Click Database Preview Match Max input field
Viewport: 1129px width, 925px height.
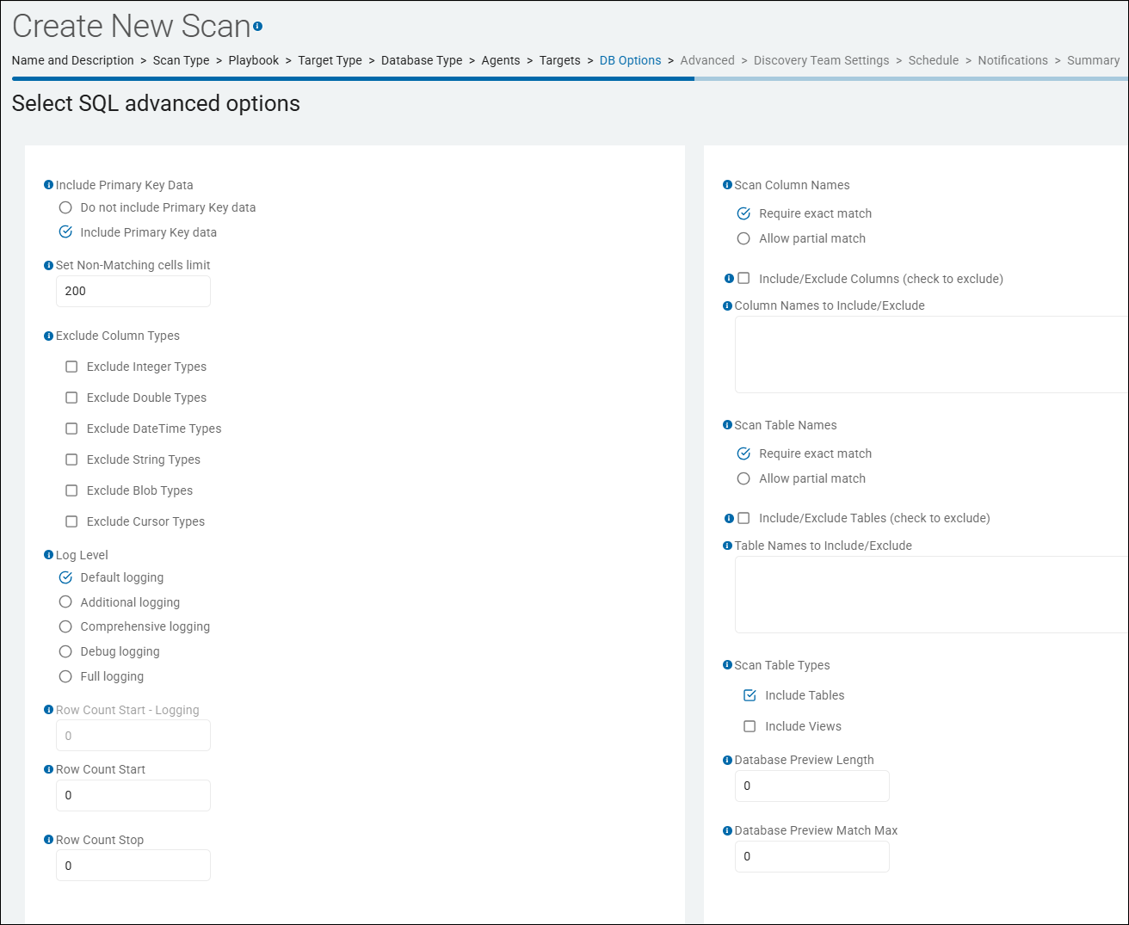coord(812,856)
